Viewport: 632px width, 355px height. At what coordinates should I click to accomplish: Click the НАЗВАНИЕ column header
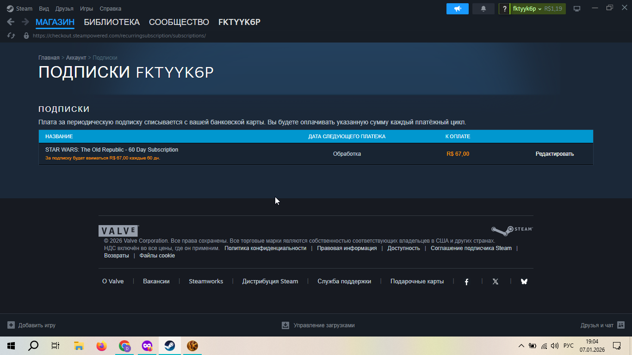pos(59,136)
